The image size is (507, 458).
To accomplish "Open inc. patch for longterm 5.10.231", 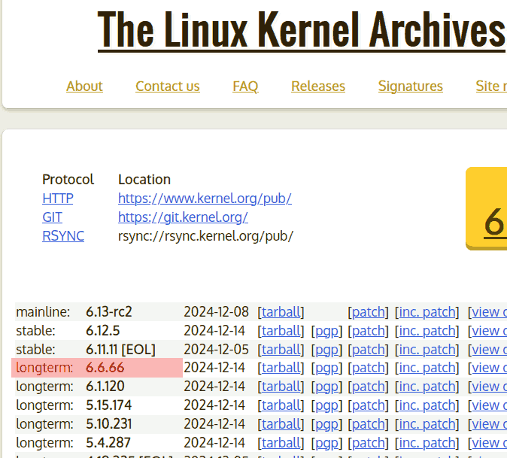I will point(427,424).
